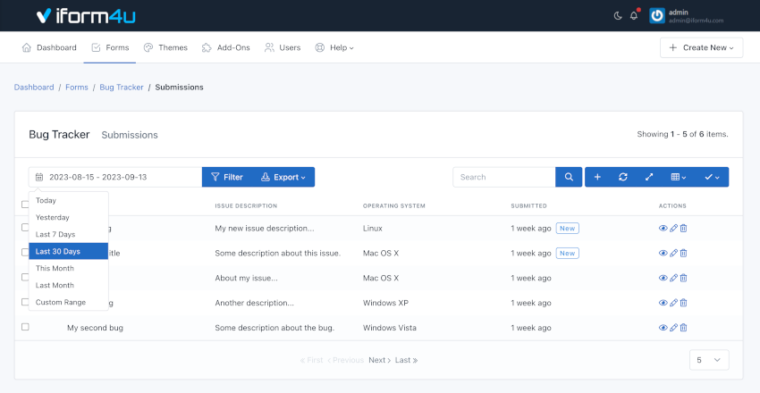Click the Filter button
The height and width of the screenshot is (393, 760).
point(226,177)
